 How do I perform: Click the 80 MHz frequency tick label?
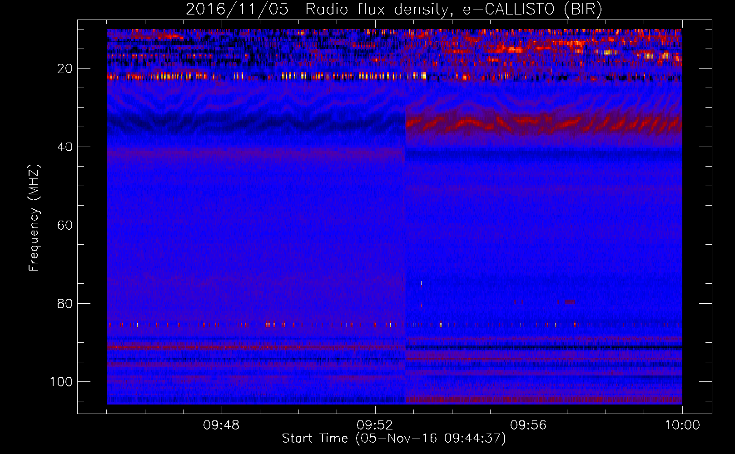click(x=65, y=303)
